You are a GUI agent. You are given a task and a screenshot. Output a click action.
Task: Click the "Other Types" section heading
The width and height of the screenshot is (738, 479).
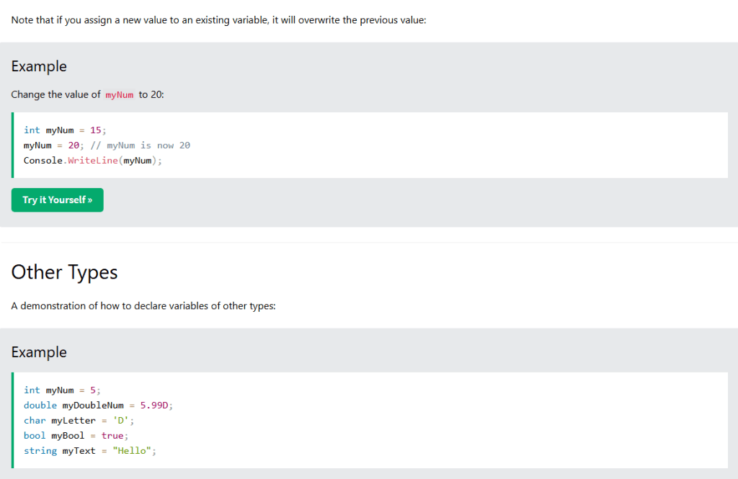coord(64,272)
